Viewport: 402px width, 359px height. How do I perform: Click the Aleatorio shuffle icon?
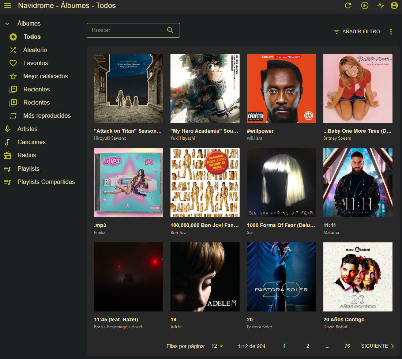[x=13, y=50]
